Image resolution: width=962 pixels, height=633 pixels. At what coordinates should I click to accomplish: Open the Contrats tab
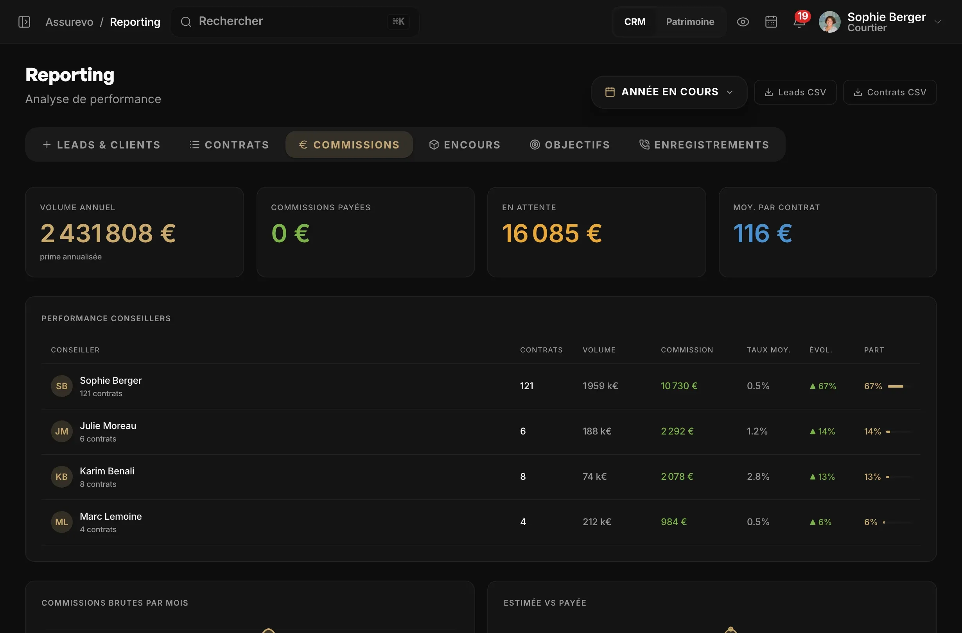point(229,145)
